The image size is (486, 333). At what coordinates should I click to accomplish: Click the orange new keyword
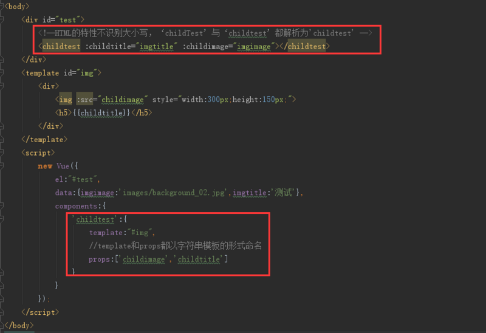[45, 166]
